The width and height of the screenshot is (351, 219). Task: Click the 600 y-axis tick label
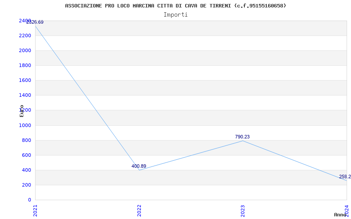26,155
